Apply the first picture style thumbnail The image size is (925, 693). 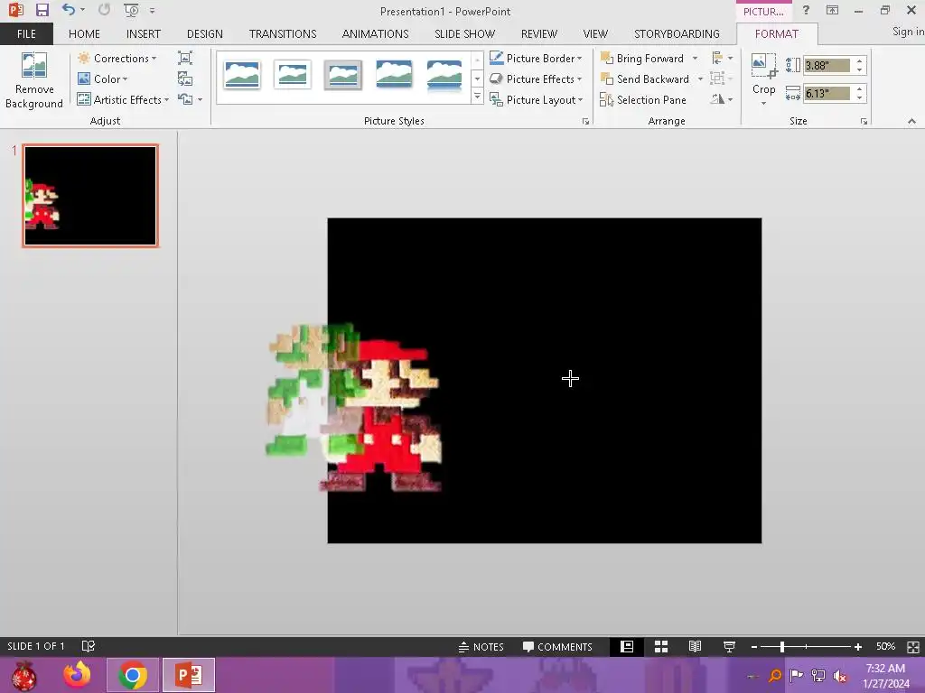[x=242, y=75]
